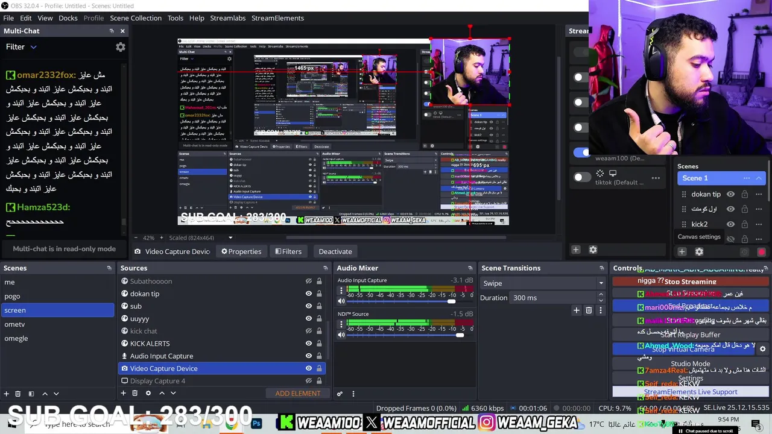
Task: Edit the transition Duration field
Action: click(552, 298)
